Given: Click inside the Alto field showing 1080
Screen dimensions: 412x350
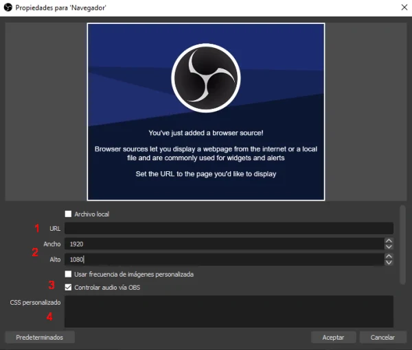Looking at the screenshot, I should 223,260.
